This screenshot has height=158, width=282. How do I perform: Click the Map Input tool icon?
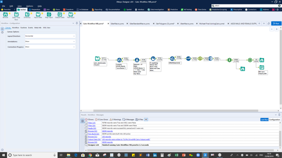(49, 14)
